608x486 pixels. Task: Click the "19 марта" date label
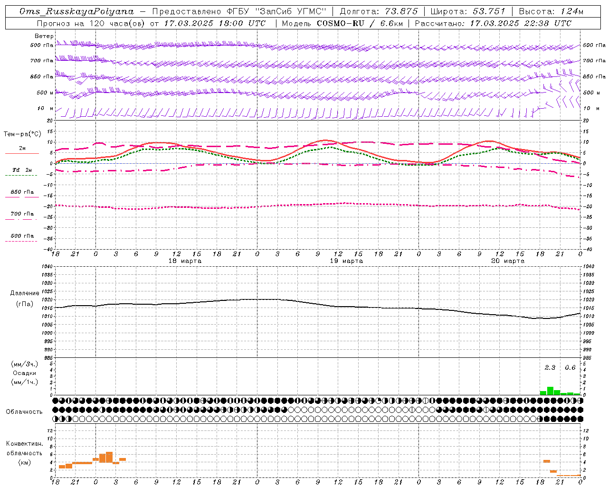[346, 261]
